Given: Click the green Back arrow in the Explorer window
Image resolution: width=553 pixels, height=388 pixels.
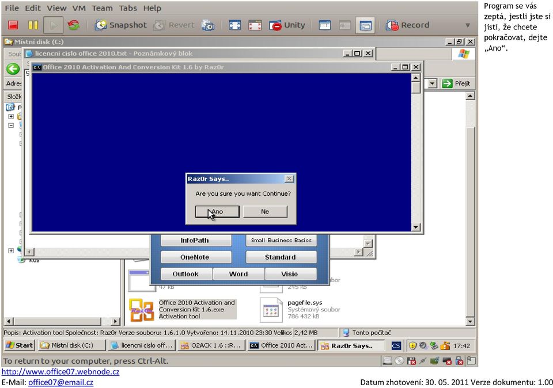Looking at the screenshot, I should click(13, 69).
